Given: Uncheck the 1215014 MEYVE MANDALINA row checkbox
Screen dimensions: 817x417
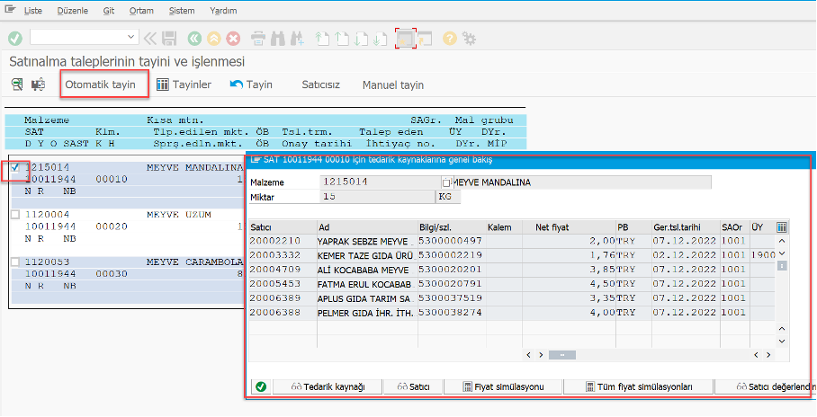Looking at the screenshot, I should [15, 168].
